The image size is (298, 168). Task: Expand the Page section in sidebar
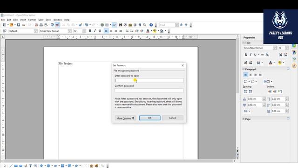(244, 119)
